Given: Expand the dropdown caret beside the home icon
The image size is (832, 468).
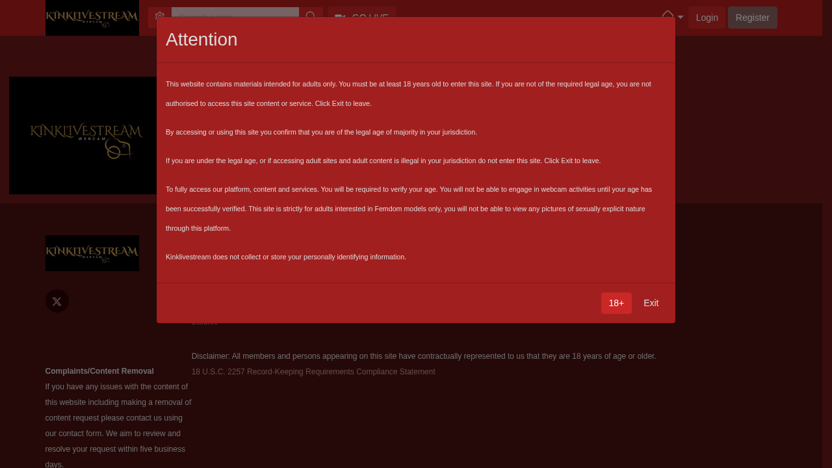Looking at the screenshot, I should pos(681,18).
